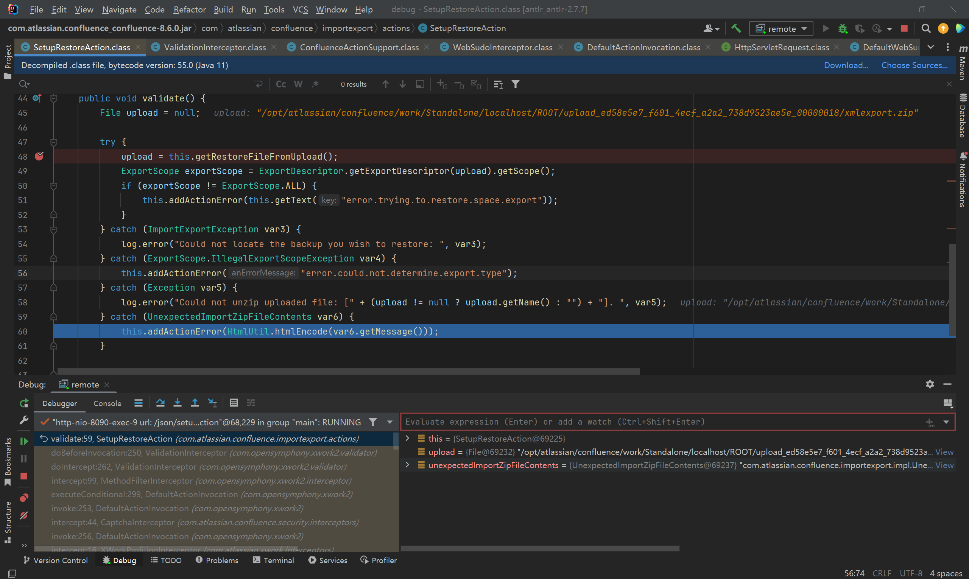Go to previous search occurrence arrow
This screenshot has height=579, width=969.
coord(386,84)
